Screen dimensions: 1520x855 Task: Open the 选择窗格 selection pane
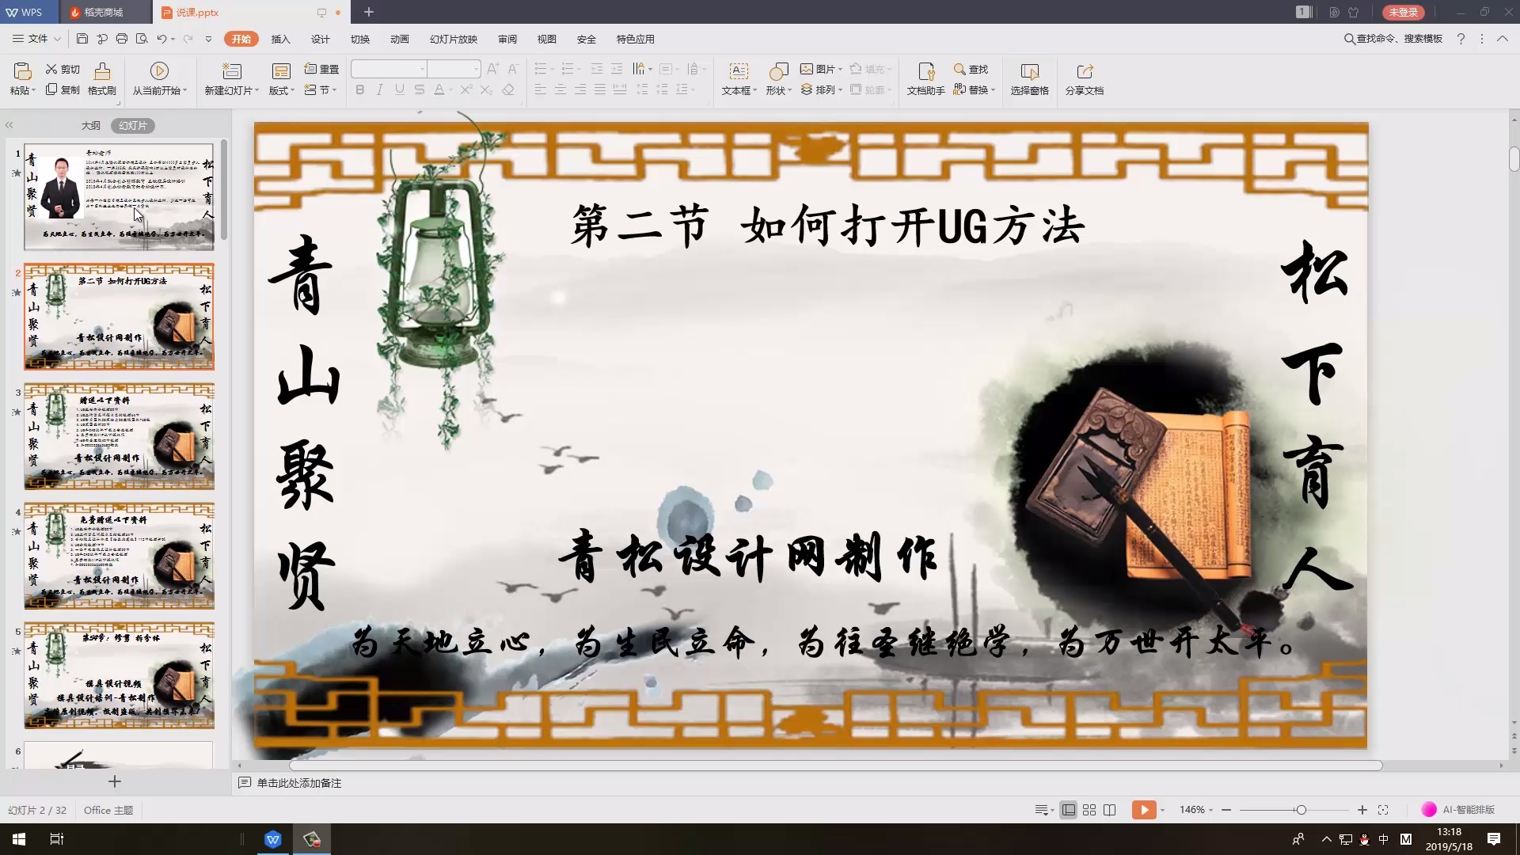1030,78
